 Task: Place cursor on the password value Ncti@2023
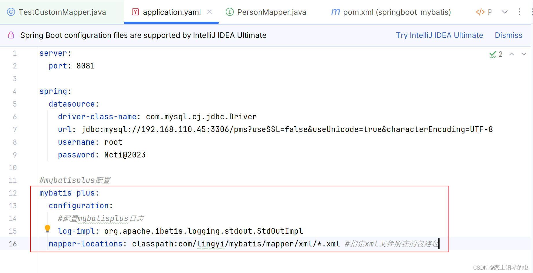coord(125,155)
